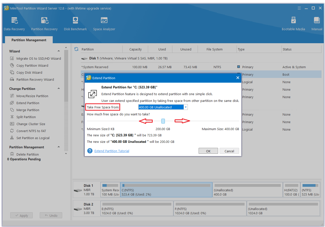Viewport: 325px width, 227px height.
Task: Sort by the File System column header
Action: pyautogui.click(x=217, y=49)
